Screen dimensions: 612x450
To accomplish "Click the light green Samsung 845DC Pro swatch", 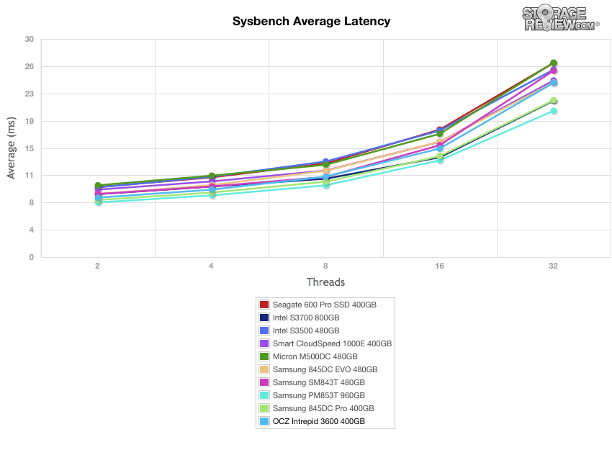I will click(264, 408).
